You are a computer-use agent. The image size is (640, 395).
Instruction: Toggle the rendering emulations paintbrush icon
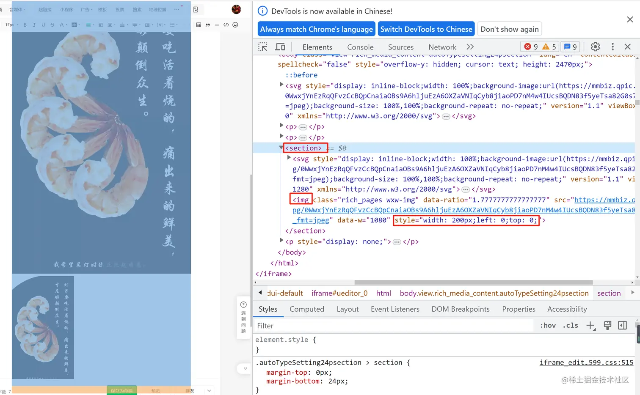pyautogui.click(x=607, y=325)
